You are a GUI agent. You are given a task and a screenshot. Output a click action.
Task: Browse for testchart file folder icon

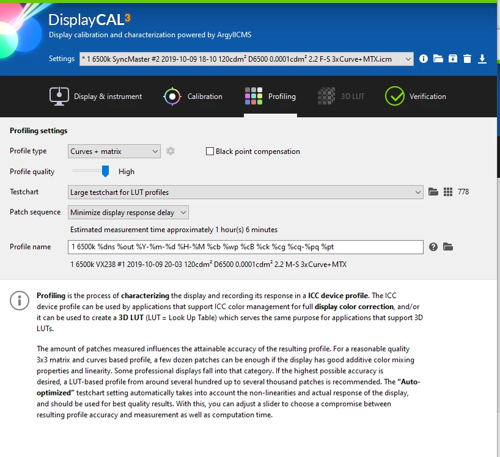(433, 191)
